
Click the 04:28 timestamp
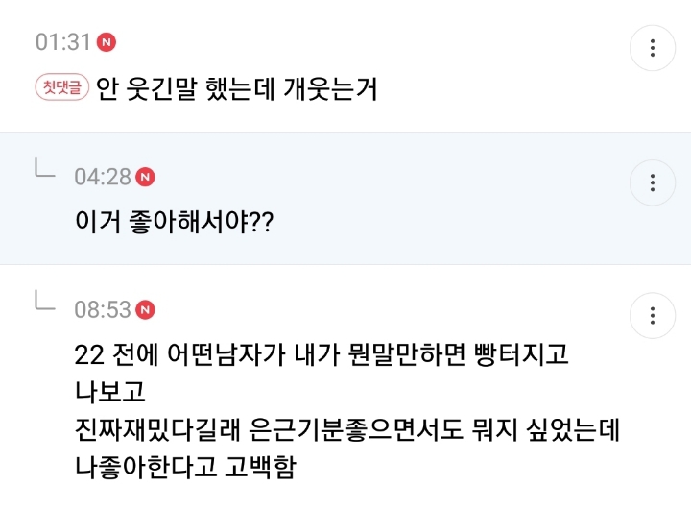click(102, 177)
